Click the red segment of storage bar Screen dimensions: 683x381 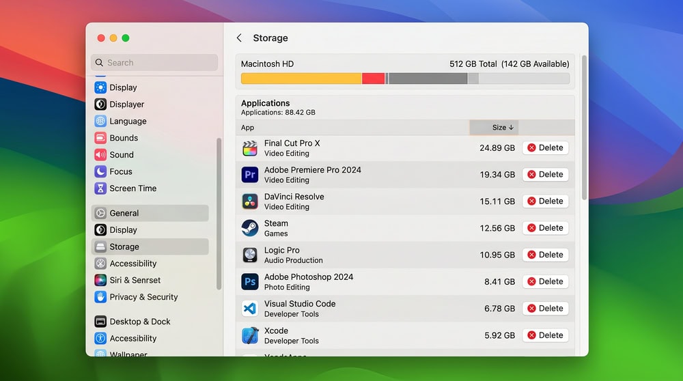click(374, 79)
